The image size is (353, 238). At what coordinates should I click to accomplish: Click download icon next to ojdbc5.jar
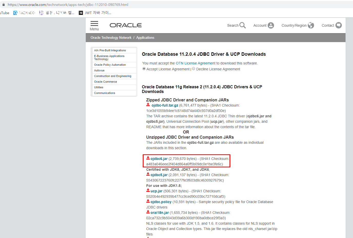pyautogui.click(x=148, y=174)
